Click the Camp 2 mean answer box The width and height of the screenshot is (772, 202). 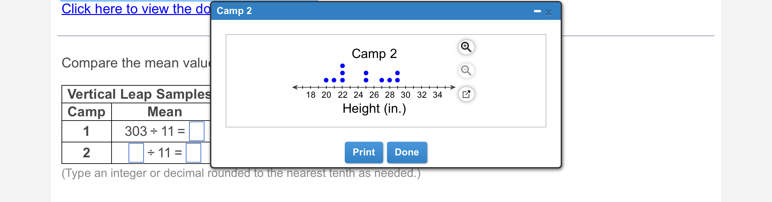tap(194, 152)
